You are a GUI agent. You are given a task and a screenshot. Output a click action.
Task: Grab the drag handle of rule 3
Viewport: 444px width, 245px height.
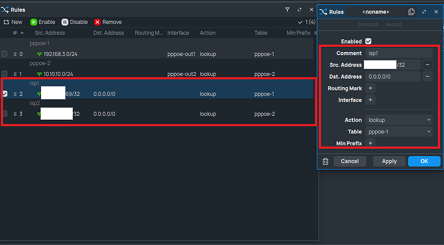(15, 114)
